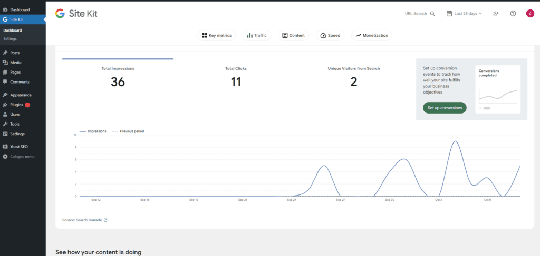Jump to Monetization section chip
This screenshot has width=540, height=256.
(372, 35)
